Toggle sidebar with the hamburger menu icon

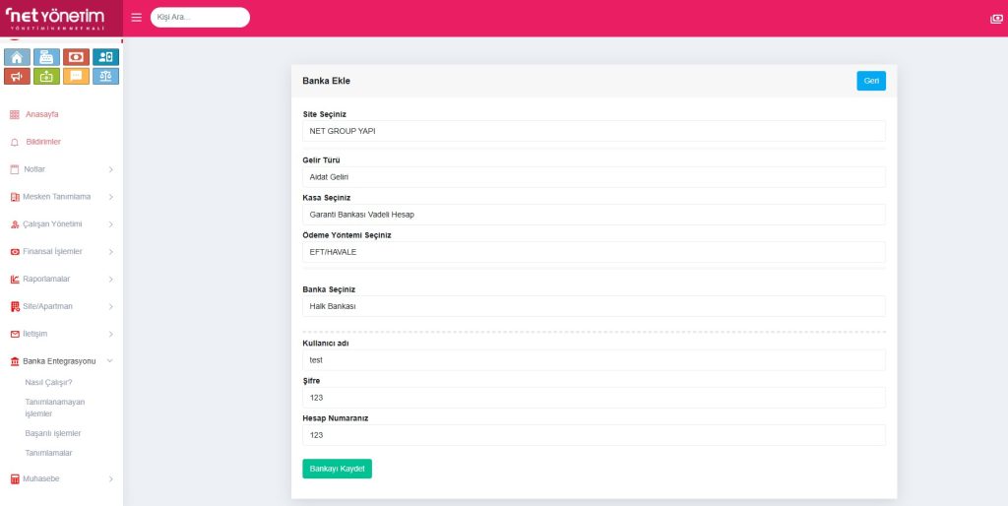(x=136, y=18)
